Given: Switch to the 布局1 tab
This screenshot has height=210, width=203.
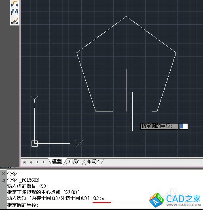Looking at the screenshot, I should [74, 161].
